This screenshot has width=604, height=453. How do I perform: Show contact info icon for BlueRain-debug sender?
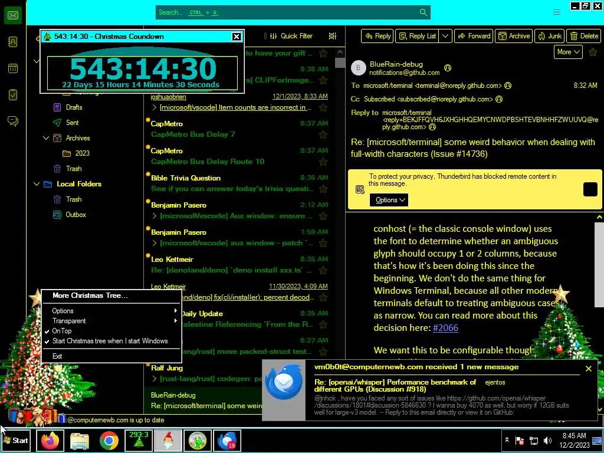coord(447,68)
